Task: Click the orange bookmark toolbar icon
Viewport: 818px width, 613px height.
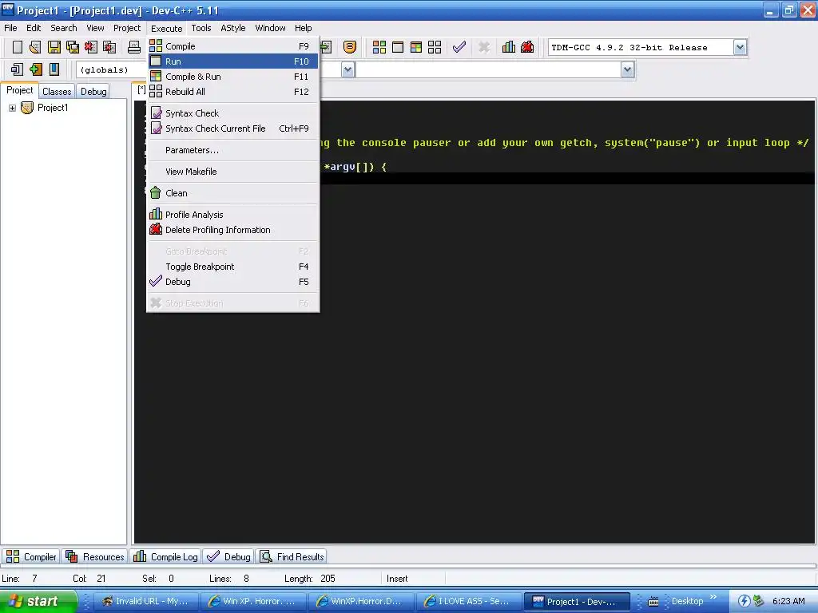Action: pos(350,47)
